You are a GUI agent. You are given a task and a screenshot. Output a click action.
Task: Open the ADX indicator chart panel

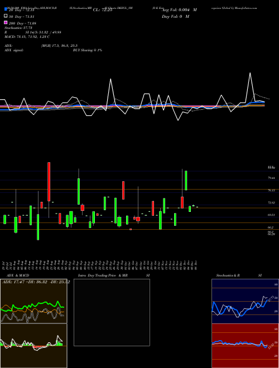33,301
